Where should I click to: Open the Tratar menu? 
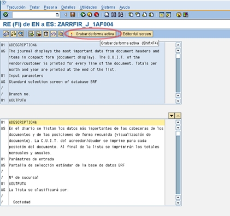[x=34, y=7]
